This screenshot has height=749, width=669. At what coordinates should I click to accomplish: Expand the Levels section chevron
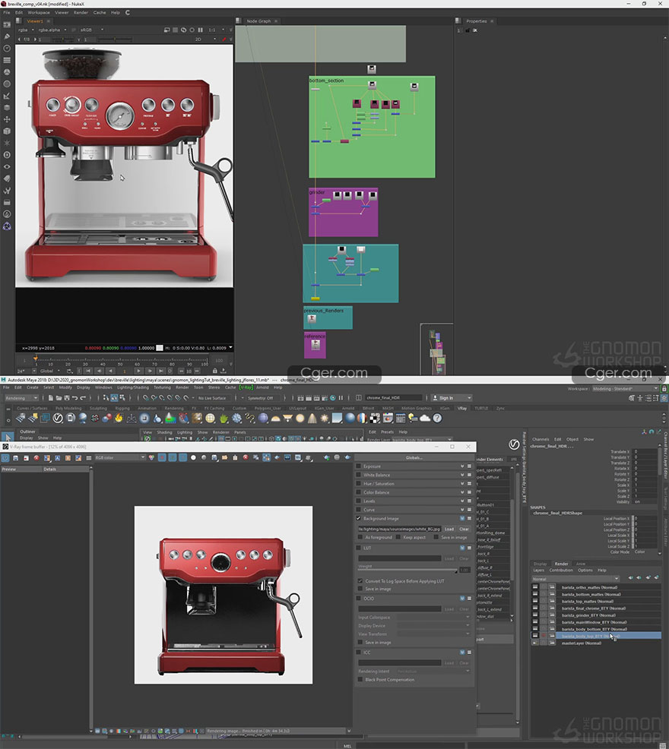tap(462, 501)
